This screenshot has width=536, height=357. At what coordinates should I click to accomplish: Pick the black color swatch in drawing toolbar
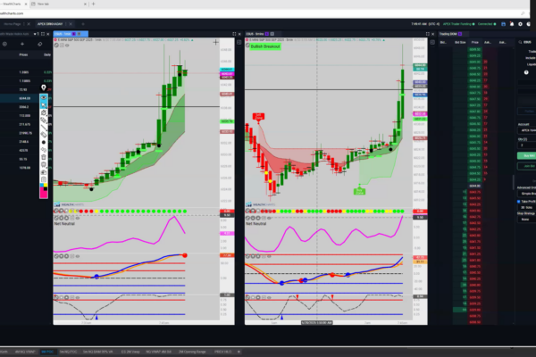46,189
